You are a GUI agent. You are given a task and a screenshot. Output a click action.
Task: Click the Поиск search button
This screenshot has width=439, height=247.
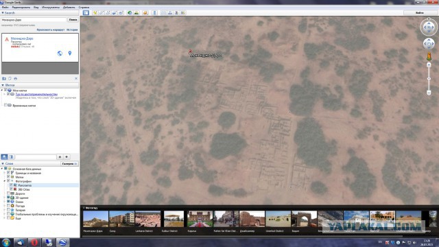(73, 20)
